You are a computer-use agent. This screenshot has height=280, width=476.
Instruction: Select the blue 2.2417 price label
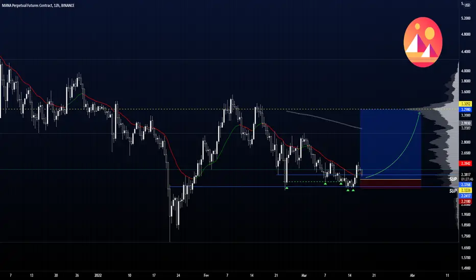(x=466, y=196)
